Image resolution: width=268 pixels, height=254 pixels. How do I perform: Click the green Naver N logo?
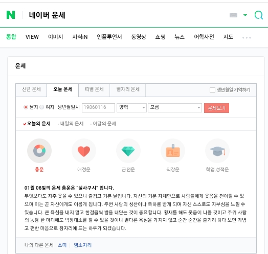coord(11,15)
